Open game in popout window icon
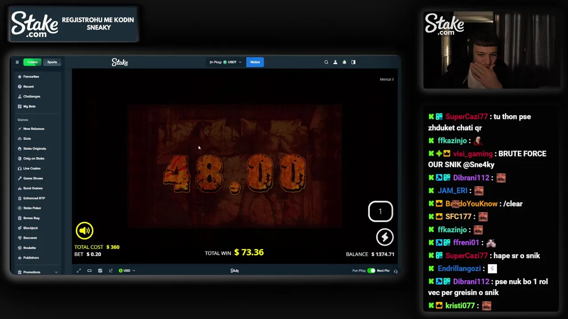The height and width of the screenshot is (319, 568). 110,270
